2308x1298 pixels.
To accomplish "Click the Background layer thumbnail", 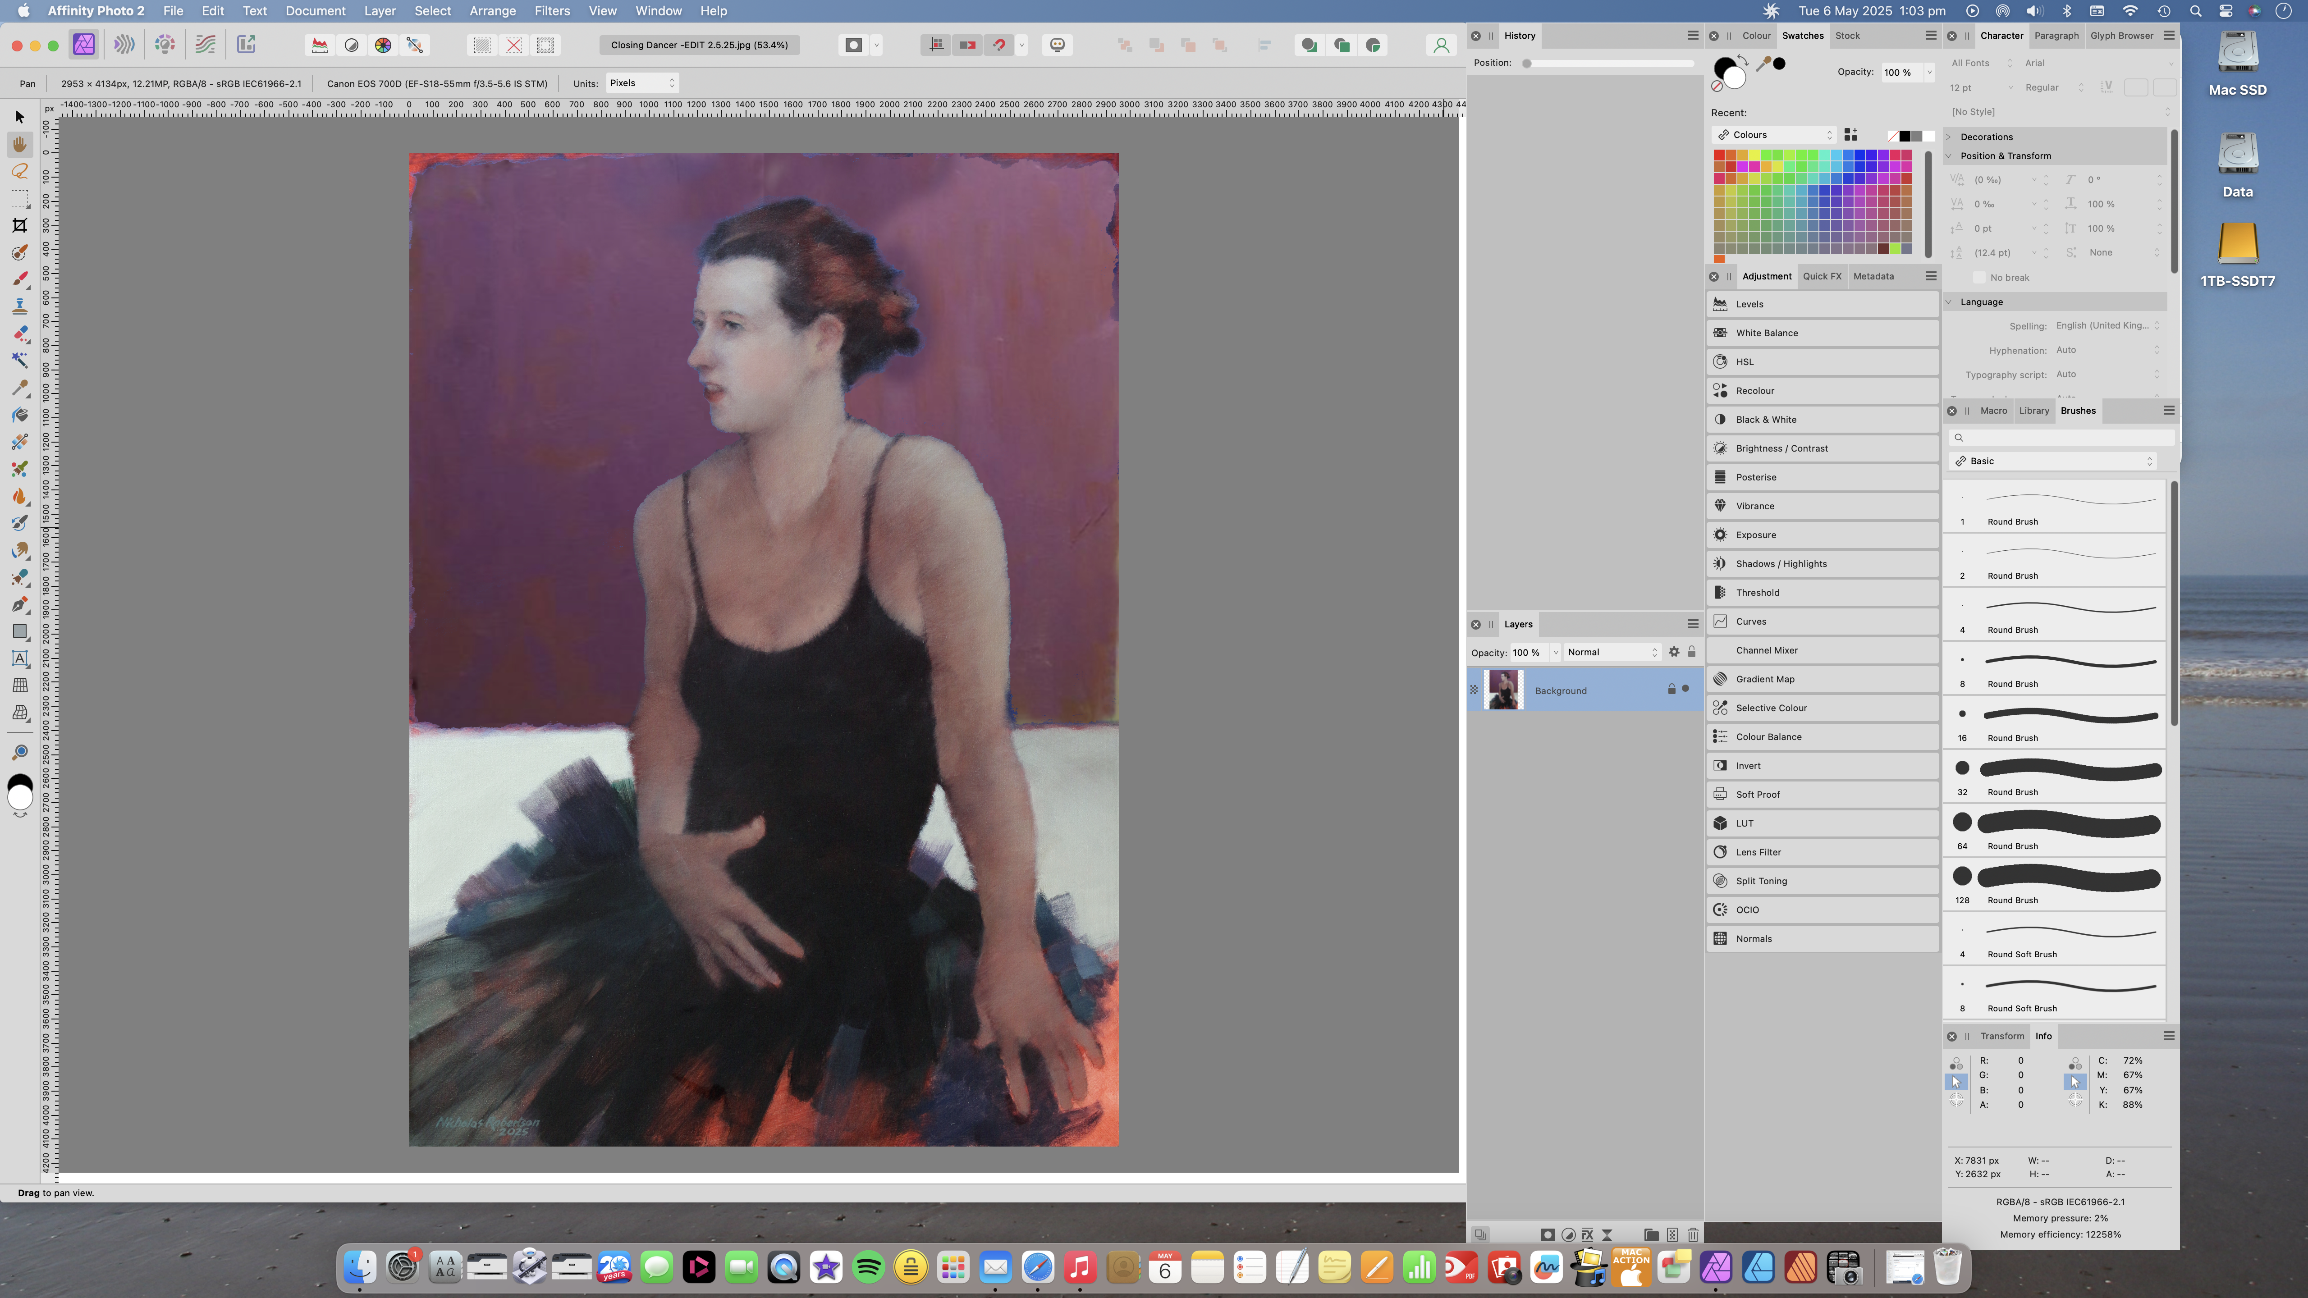I will coord(1502,690).
